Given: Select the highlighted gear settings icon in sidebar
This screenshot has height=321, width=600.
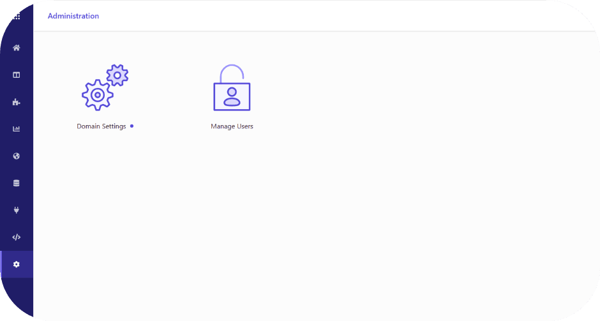Looking at the screenshot, I should click(16, 264).
